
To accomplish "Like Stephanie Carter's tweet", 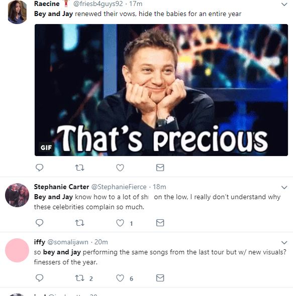I will 120,223.
